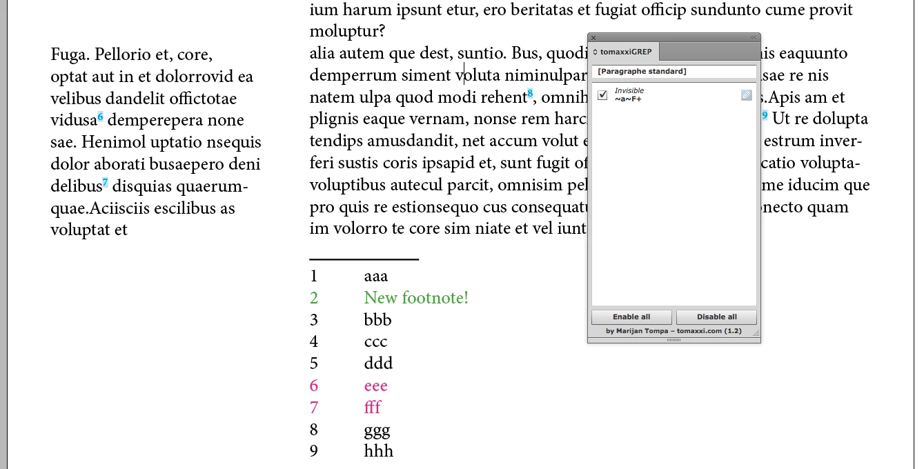Click footnote reference 9 before 'Ut re dolupta'
This screenshot has width=924, height=469.
(765, 115)
